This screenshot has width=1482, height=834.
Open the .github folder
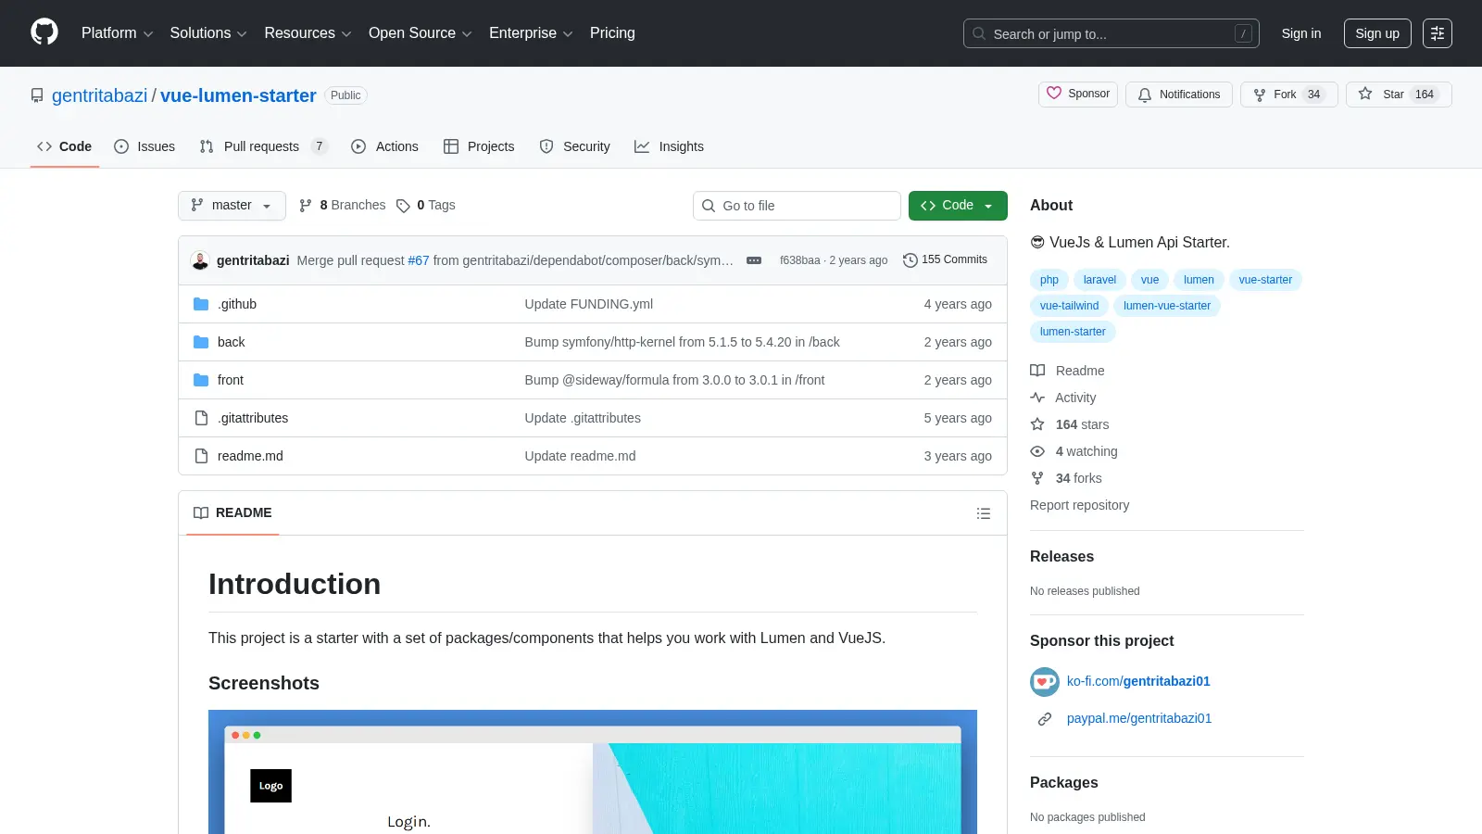point(237,304)
